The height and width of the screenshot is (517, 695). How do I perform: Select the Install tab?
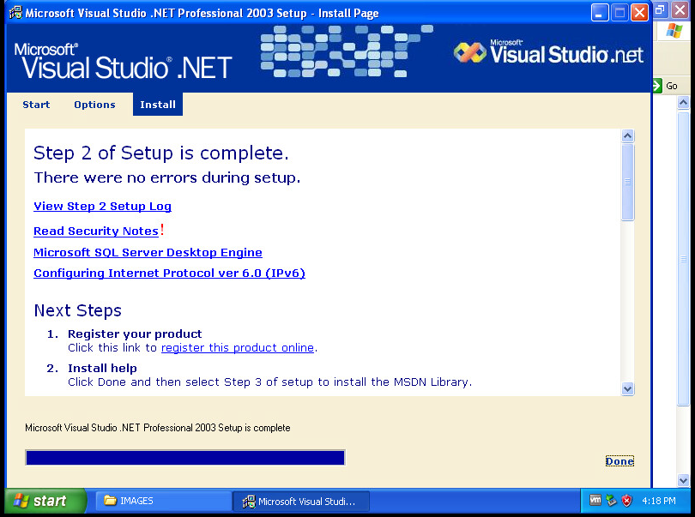158,105
